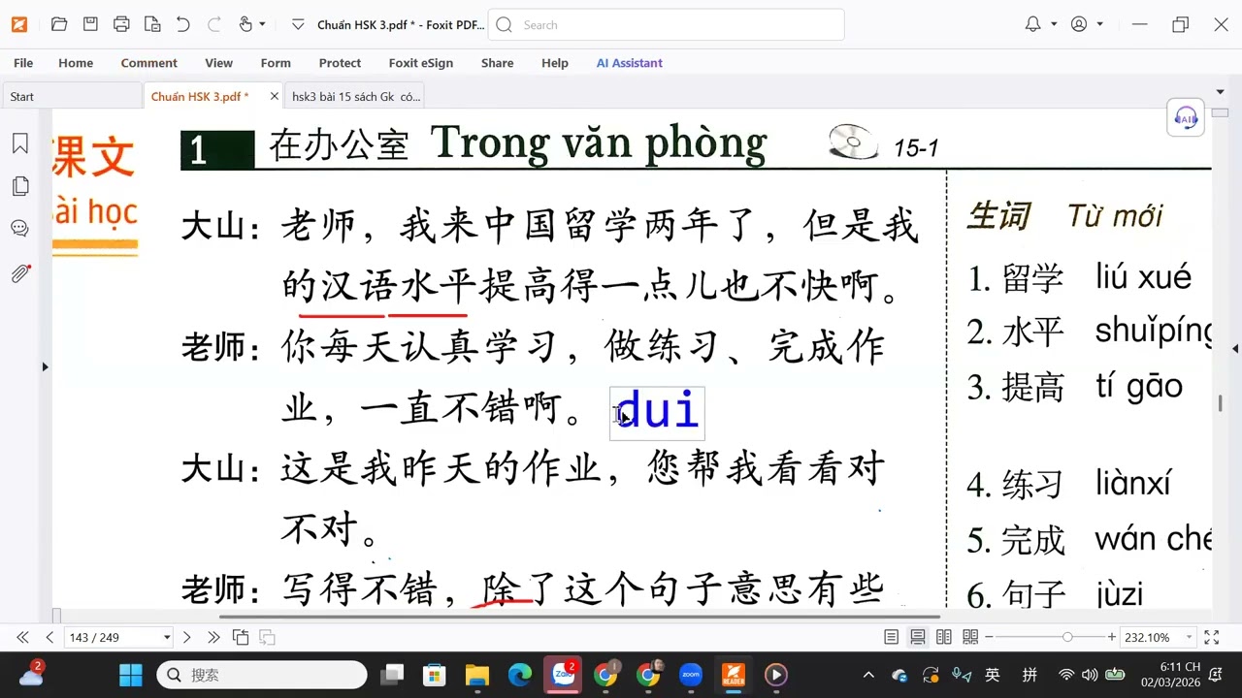Open the user account icon

click(1079, 24)
